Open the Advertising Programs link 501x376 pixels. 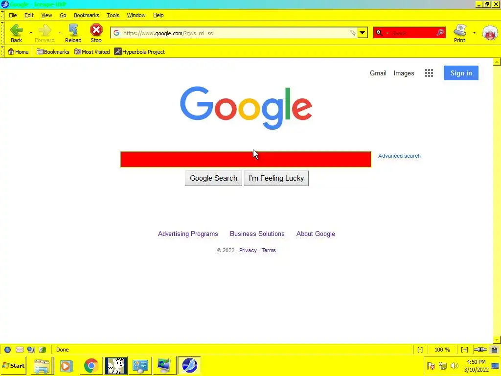pos(188,234)
